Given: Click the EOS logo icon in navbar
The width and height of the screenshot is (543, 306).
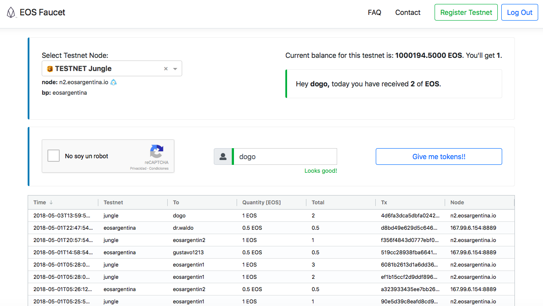Looking at the screenshot, I should [x=11, y=13].
